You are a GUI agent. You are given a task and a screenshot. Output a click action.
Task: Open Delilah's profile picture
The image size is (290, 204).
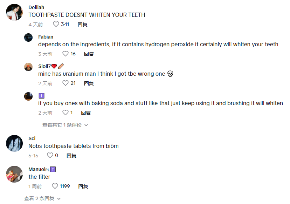[15, 12]
